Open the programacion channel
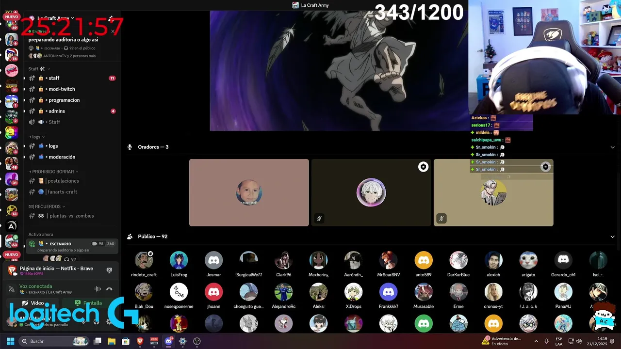The width and height of the screenshot is (621, 349). (72, 100)
